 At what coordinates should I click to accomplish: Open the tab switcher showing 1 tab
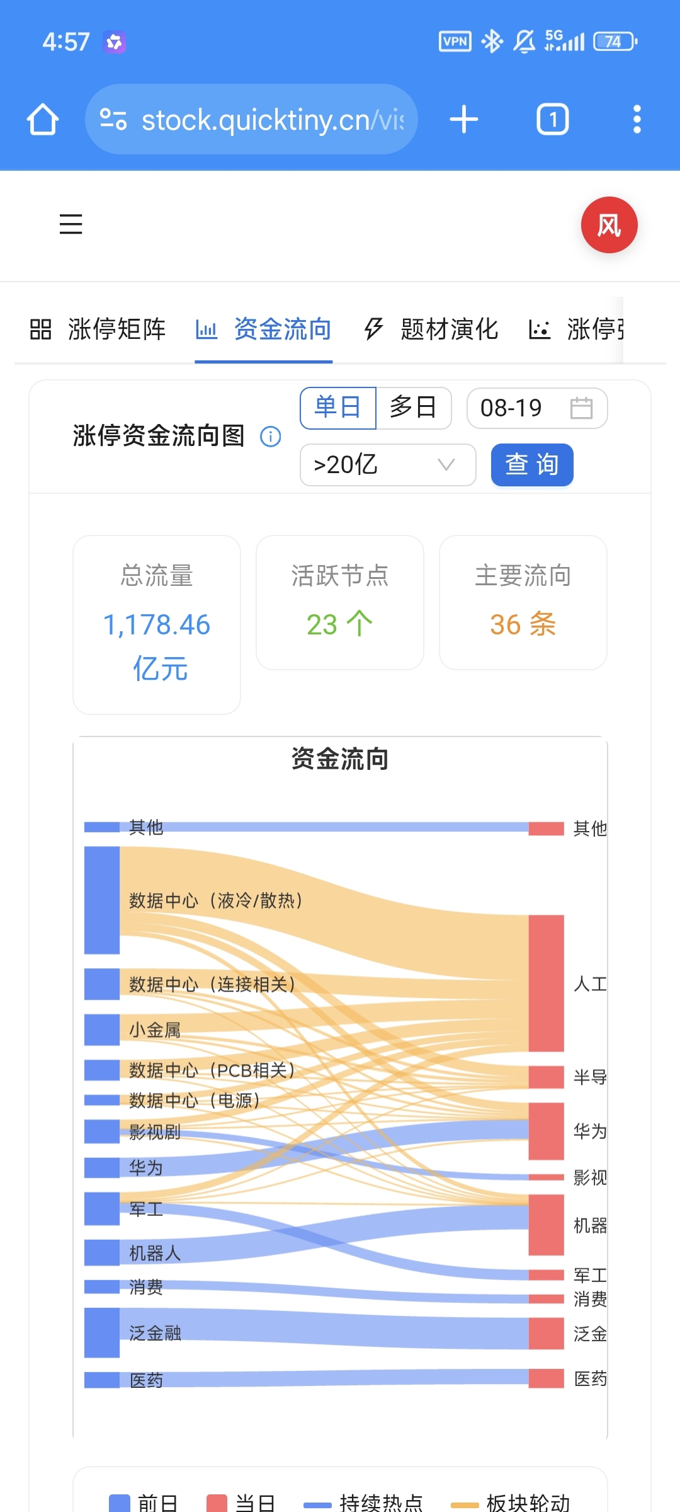[x=553, y=119]
